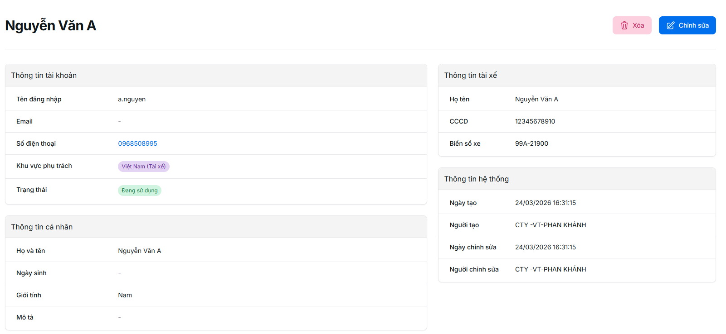
Task: Click the trash icon in the Xóa button
Action: (624, 25)
